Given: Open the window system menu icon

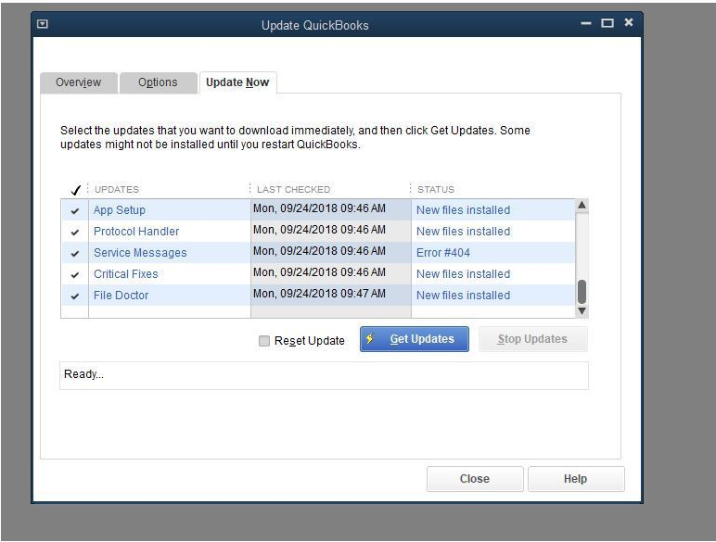Looking at the screenshot, I should point(43,24).
